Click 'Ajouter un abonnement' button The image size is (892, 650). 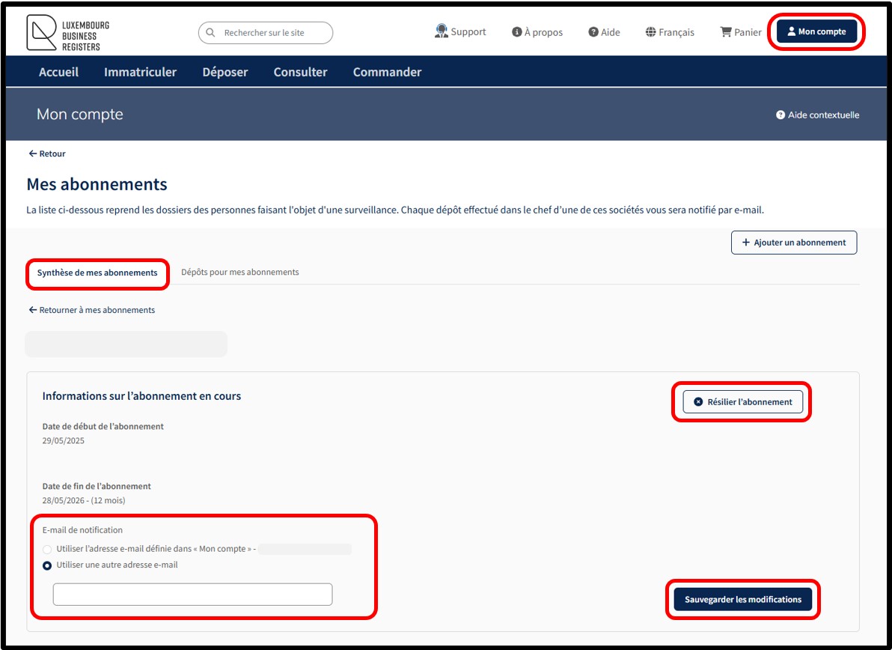tap(793, 243)
